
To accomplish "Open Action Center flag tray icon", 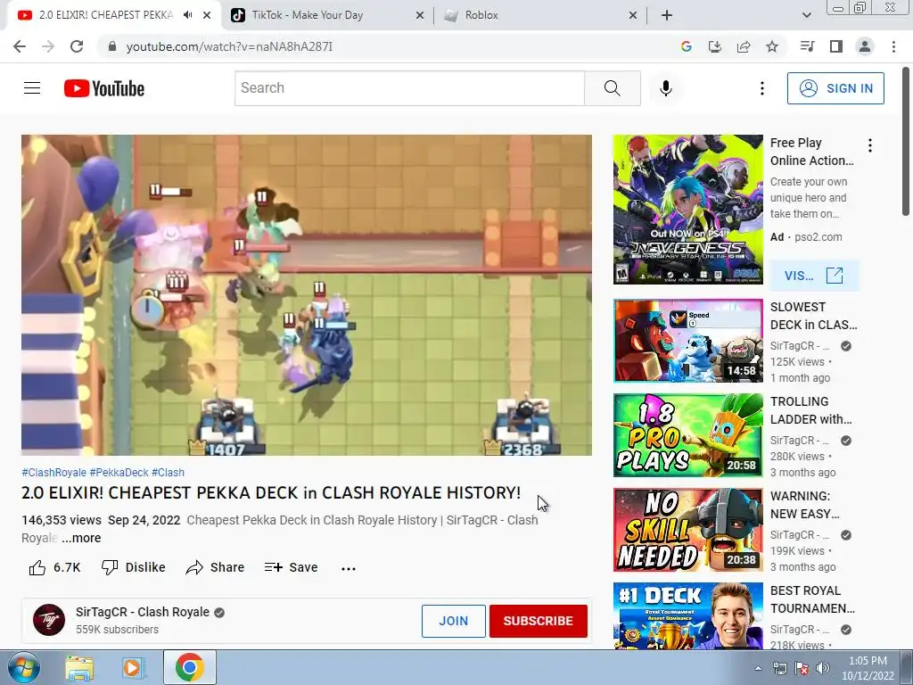I will pos(802,669).
